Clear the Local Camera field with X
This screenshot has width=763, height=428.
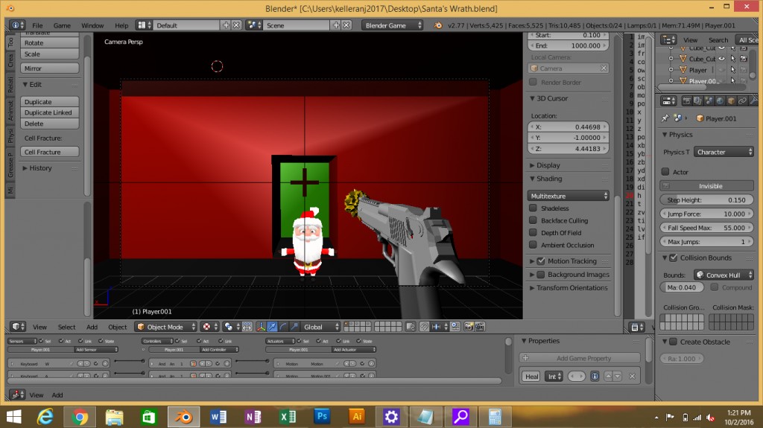(604, 68)
